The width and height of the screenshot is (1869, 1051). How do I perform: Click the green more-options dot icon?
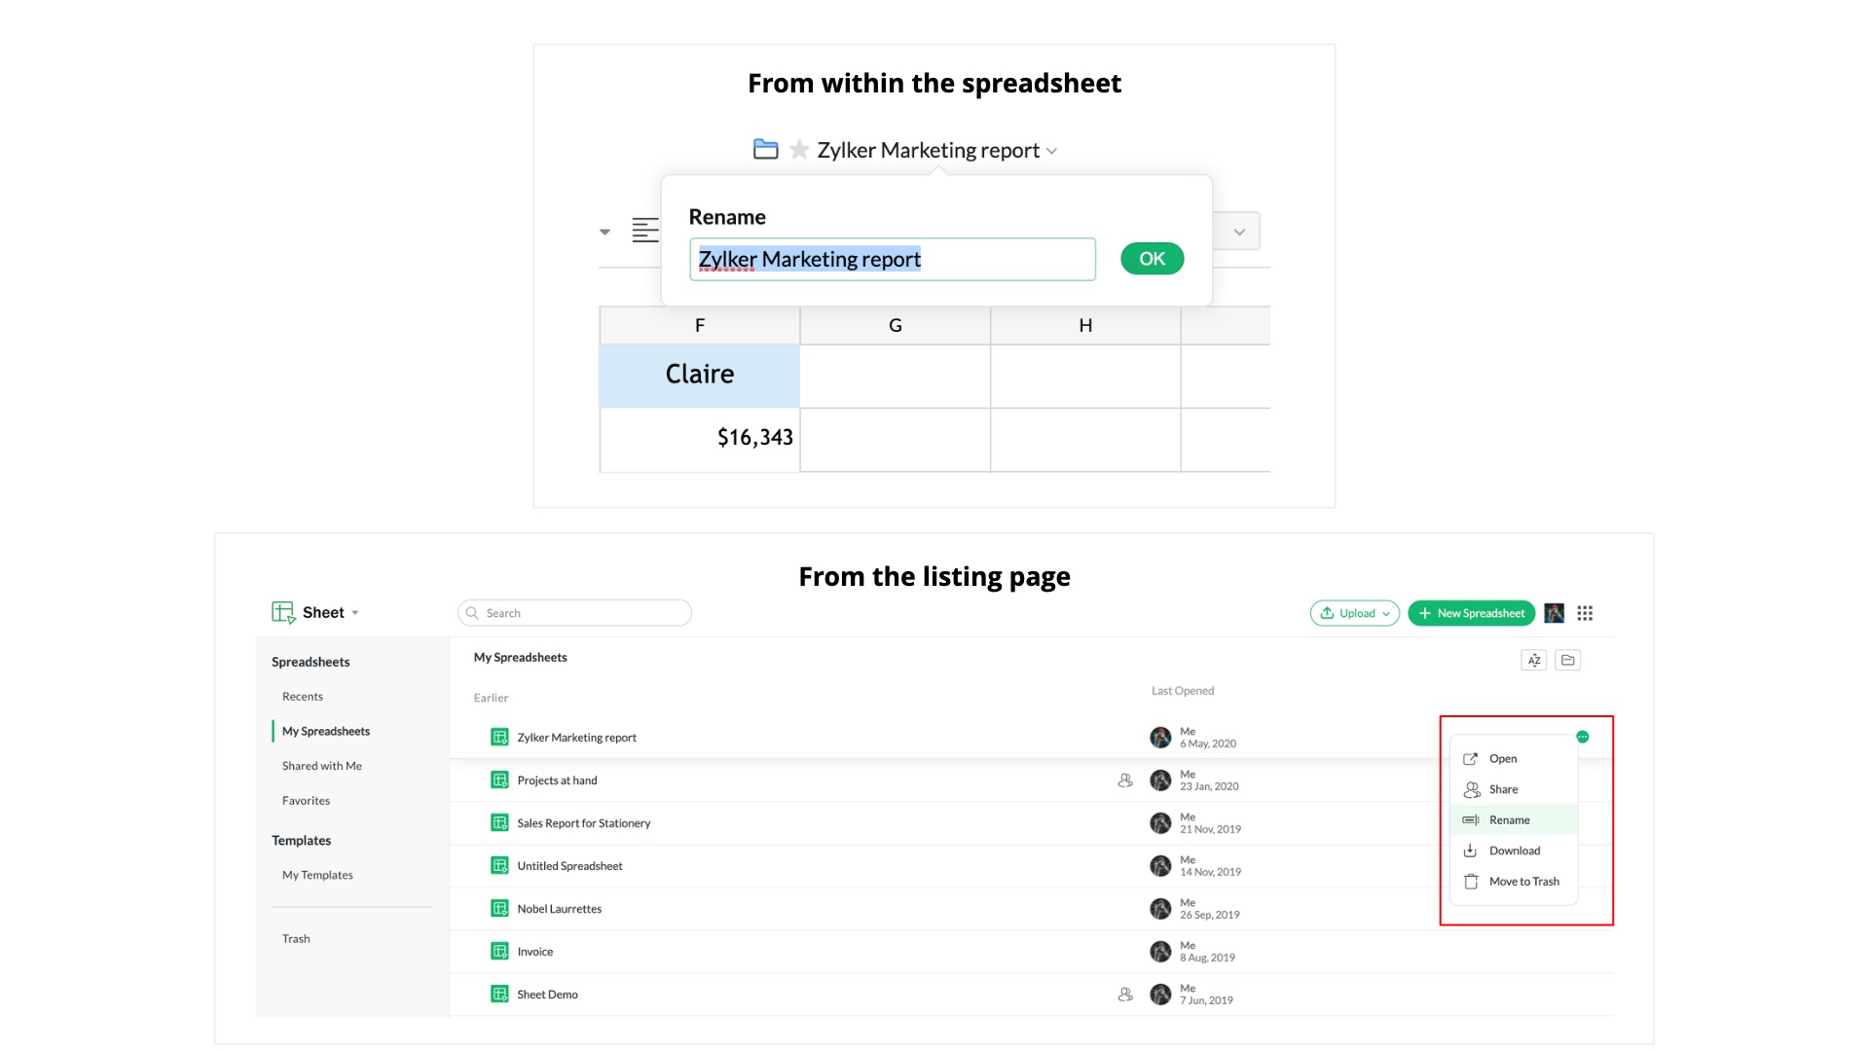[1583, 737]
